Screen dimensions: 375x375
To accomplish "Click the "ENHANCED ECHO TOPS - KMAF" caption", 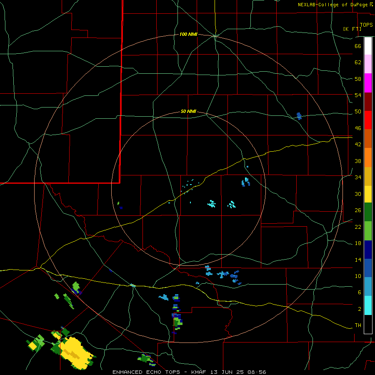I will coord(159,372).
